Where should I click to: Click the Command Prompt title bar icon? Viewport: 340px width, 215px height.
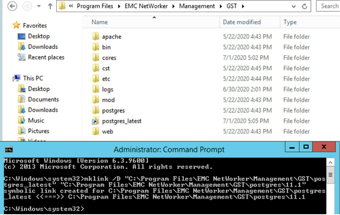9,149
